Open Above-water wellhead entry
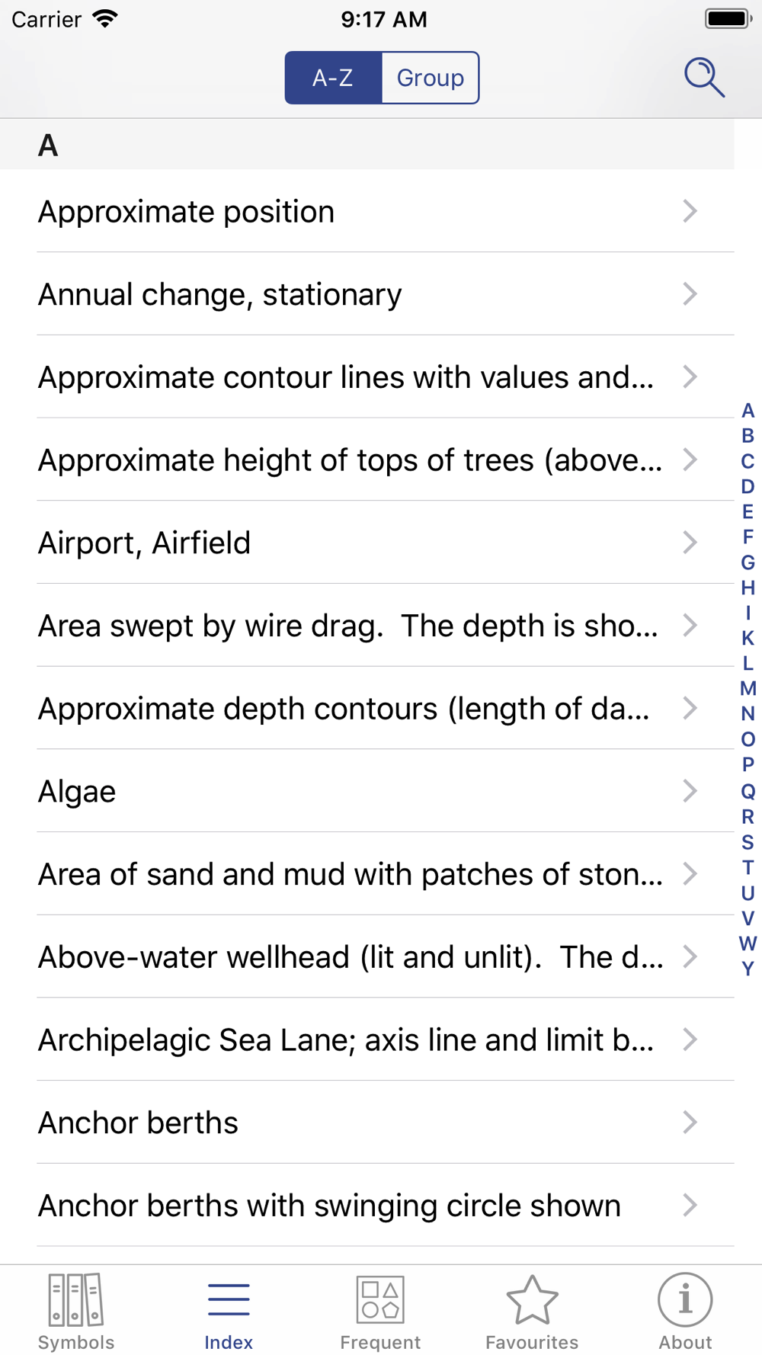Viewport: 762px width, 1355px height. click(367, 956)
